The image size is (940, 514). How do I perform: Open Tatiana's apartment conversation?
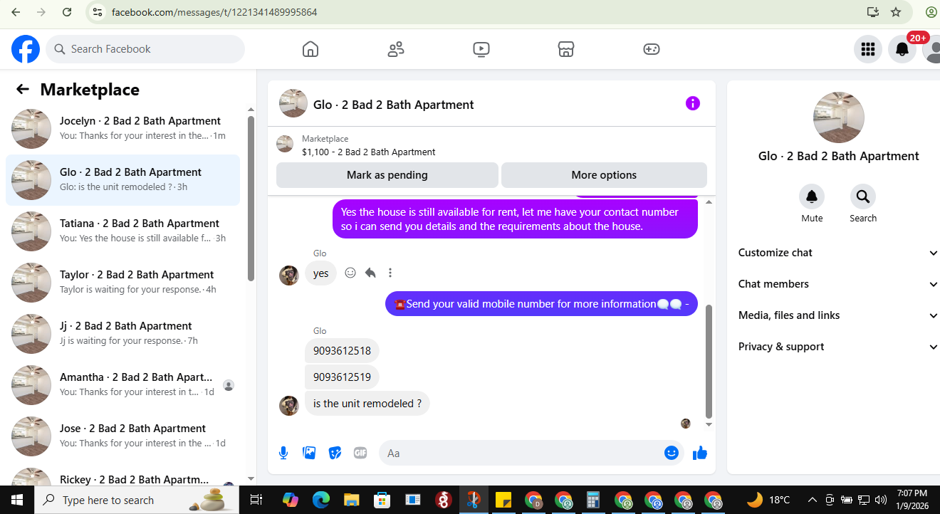pos(123,231)
